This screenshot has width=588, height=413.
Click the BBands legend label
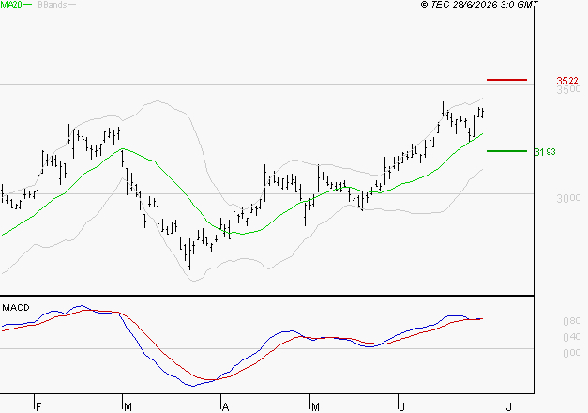coord(53,5)
